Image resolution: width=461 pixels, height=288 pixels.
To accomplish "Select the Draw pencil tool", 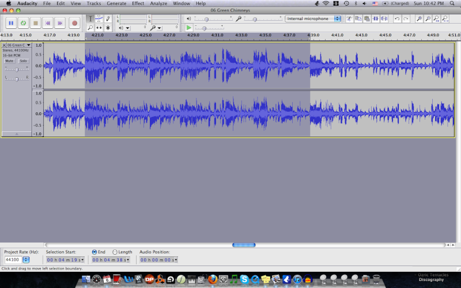I will click(108, 18).
